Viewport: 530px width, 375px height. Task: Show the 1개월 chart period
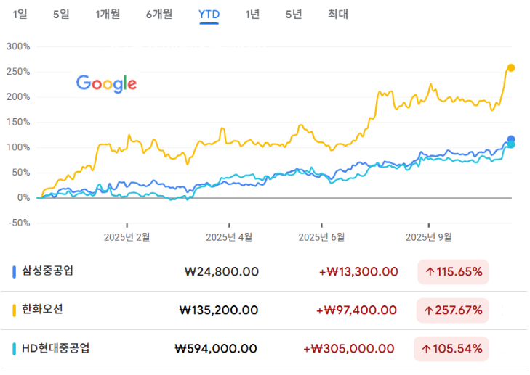click(108, 14)
